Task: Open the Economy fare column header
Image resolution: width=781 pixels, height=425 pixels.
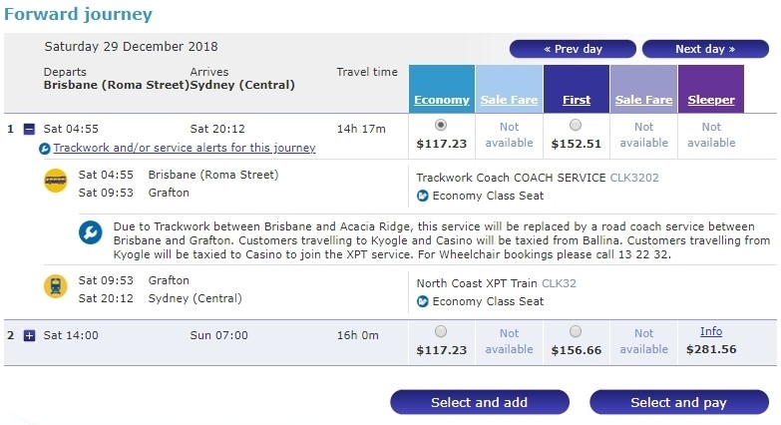Action: [x=441, y=100]
